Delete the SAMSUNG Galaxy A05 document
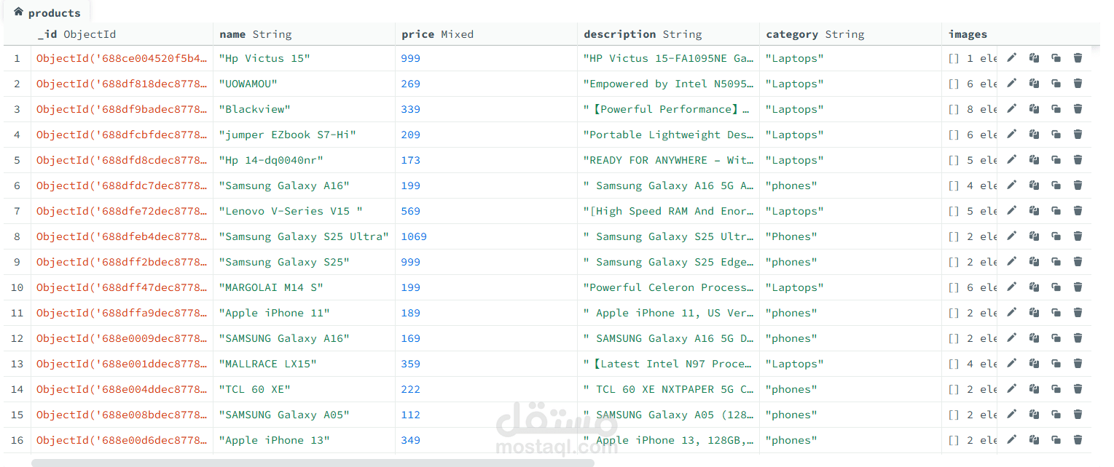 pyautogui.click(x=1078, y=415)
